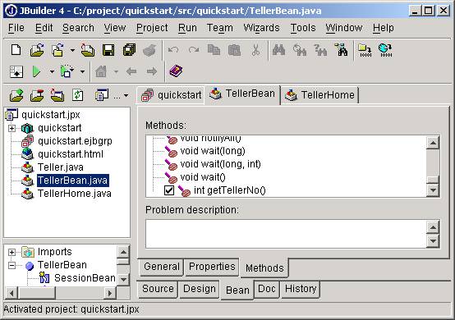Open the File menu
The width and height of the screenshot is (455, 320).
pos(16,28)
